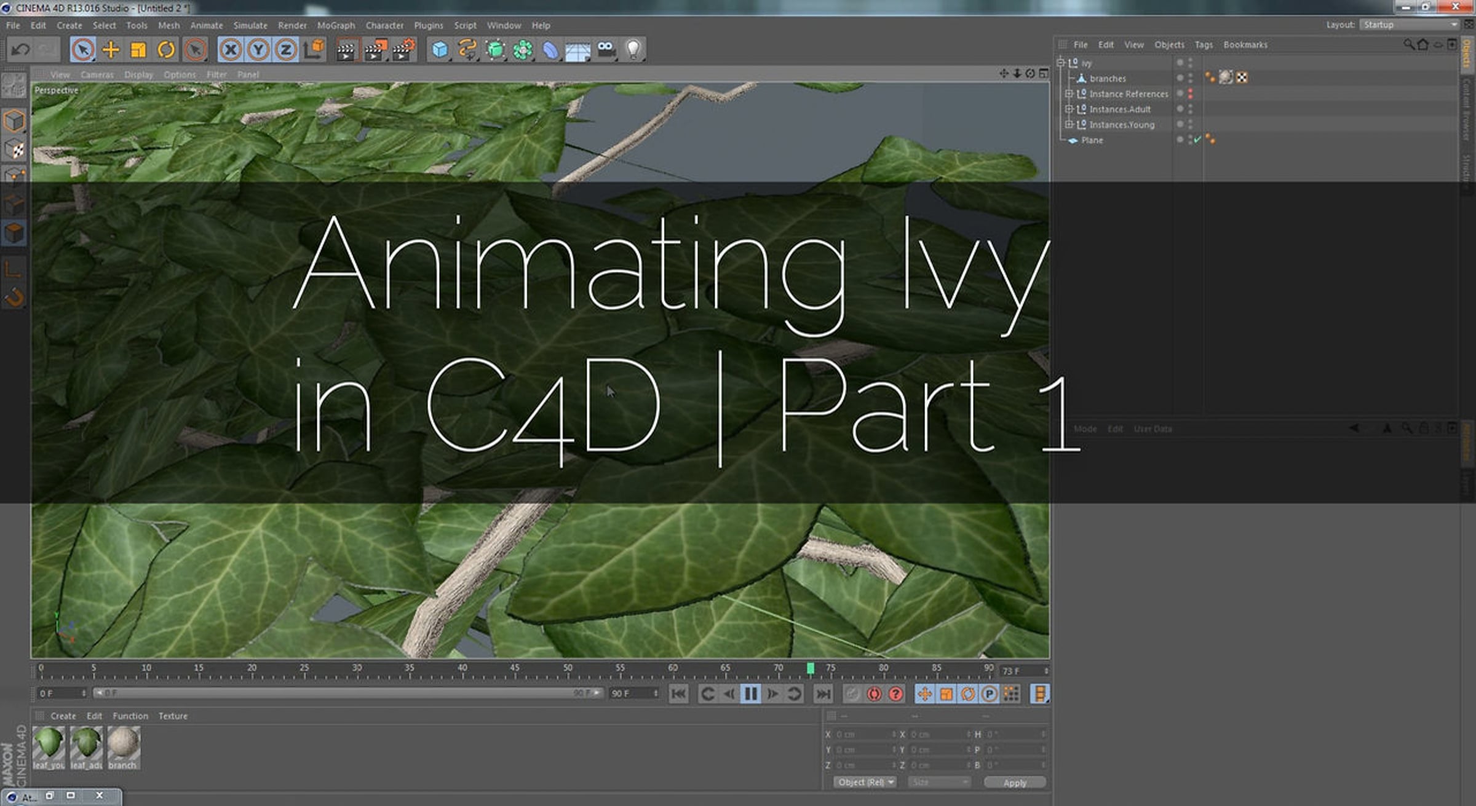This screenshot has height=806, width=1476.
Task: Select the Scale tool
Action: point(138,50)
